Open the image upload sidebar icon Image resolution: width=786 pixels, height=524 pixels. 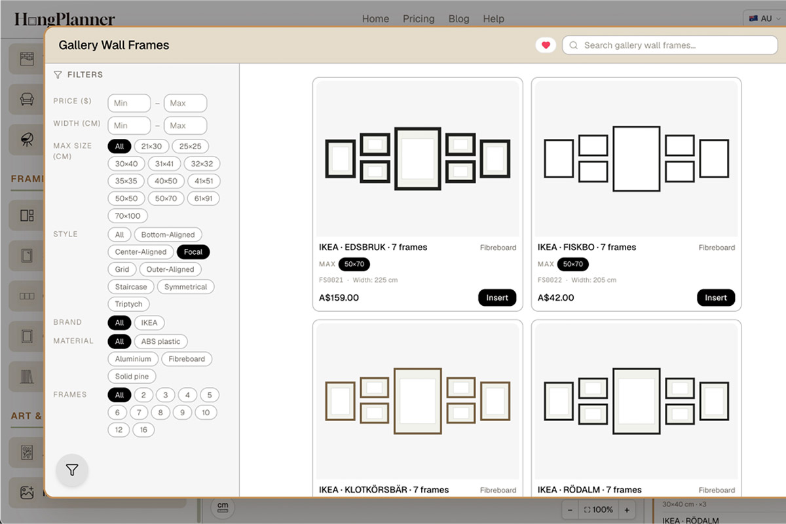tap(27, 493)
